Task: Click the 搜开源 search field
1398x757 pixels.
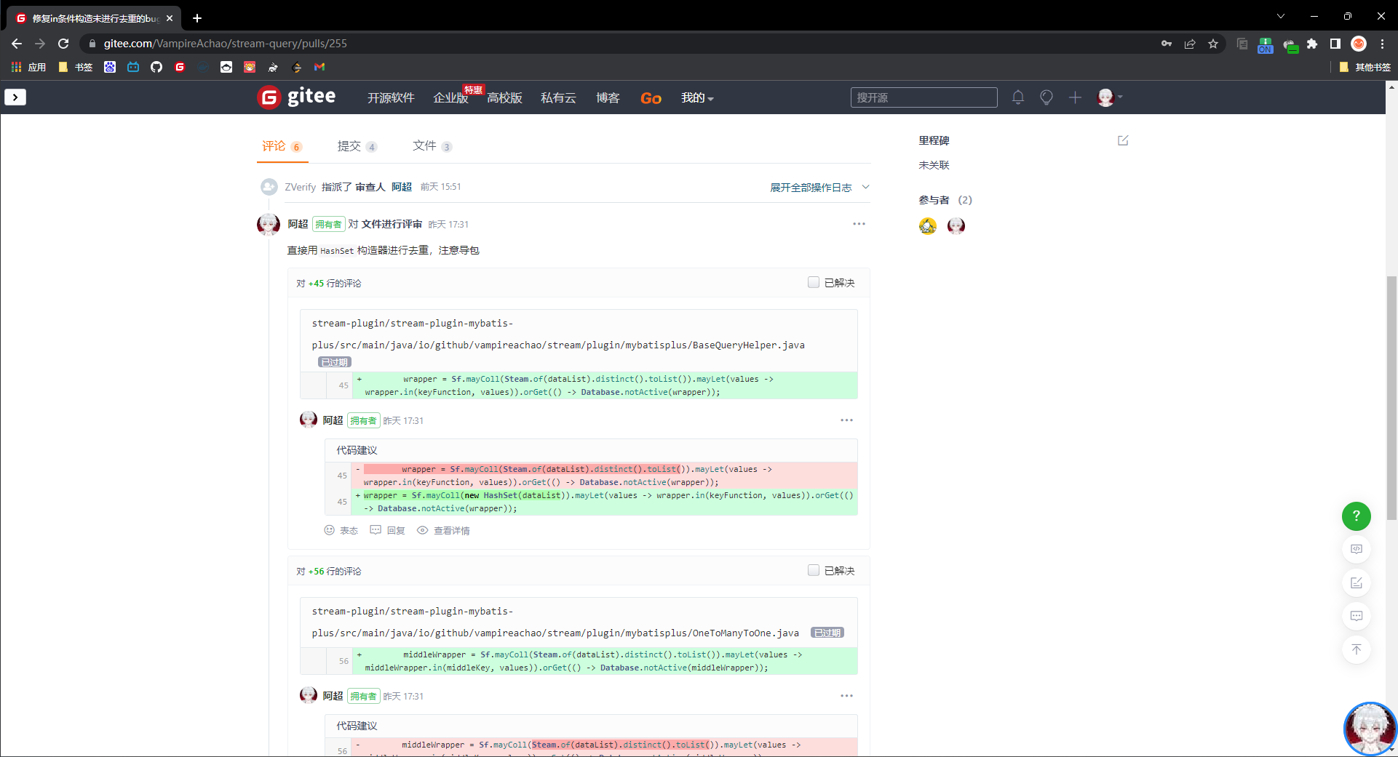Action: tap(923, 97)
